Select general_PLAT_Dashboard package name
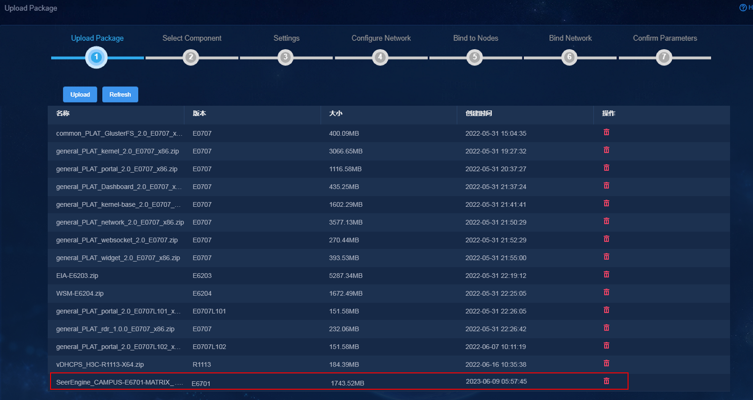 119,187
